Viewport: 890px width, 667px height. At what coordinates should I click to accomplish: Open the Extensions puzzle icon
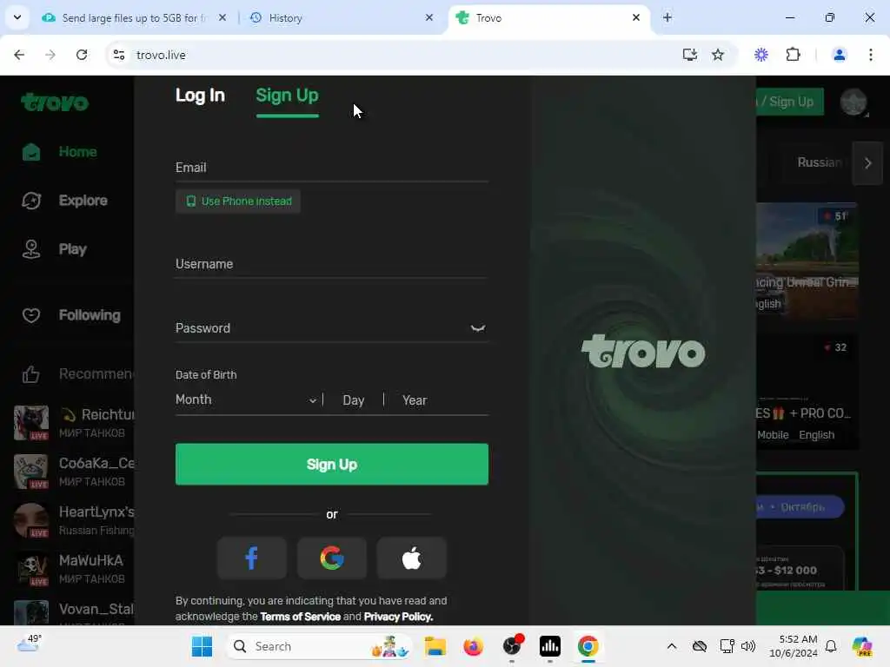click(x=793, y=55)
